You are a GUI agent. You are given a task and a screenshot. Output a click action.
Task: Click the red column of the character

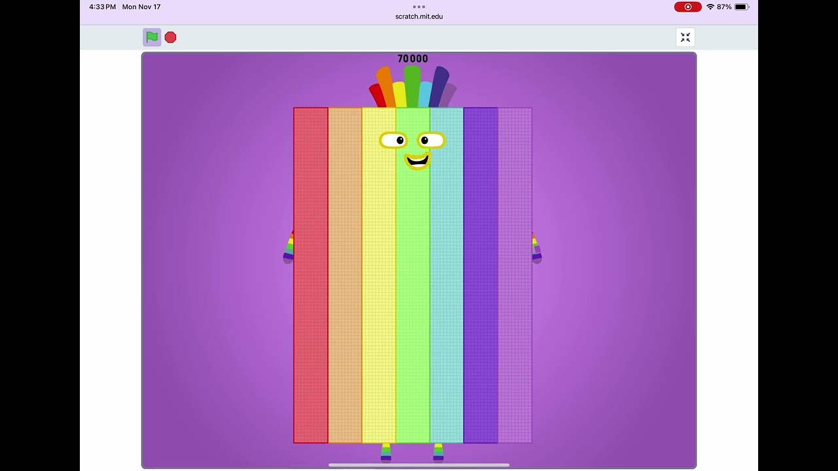311,275
